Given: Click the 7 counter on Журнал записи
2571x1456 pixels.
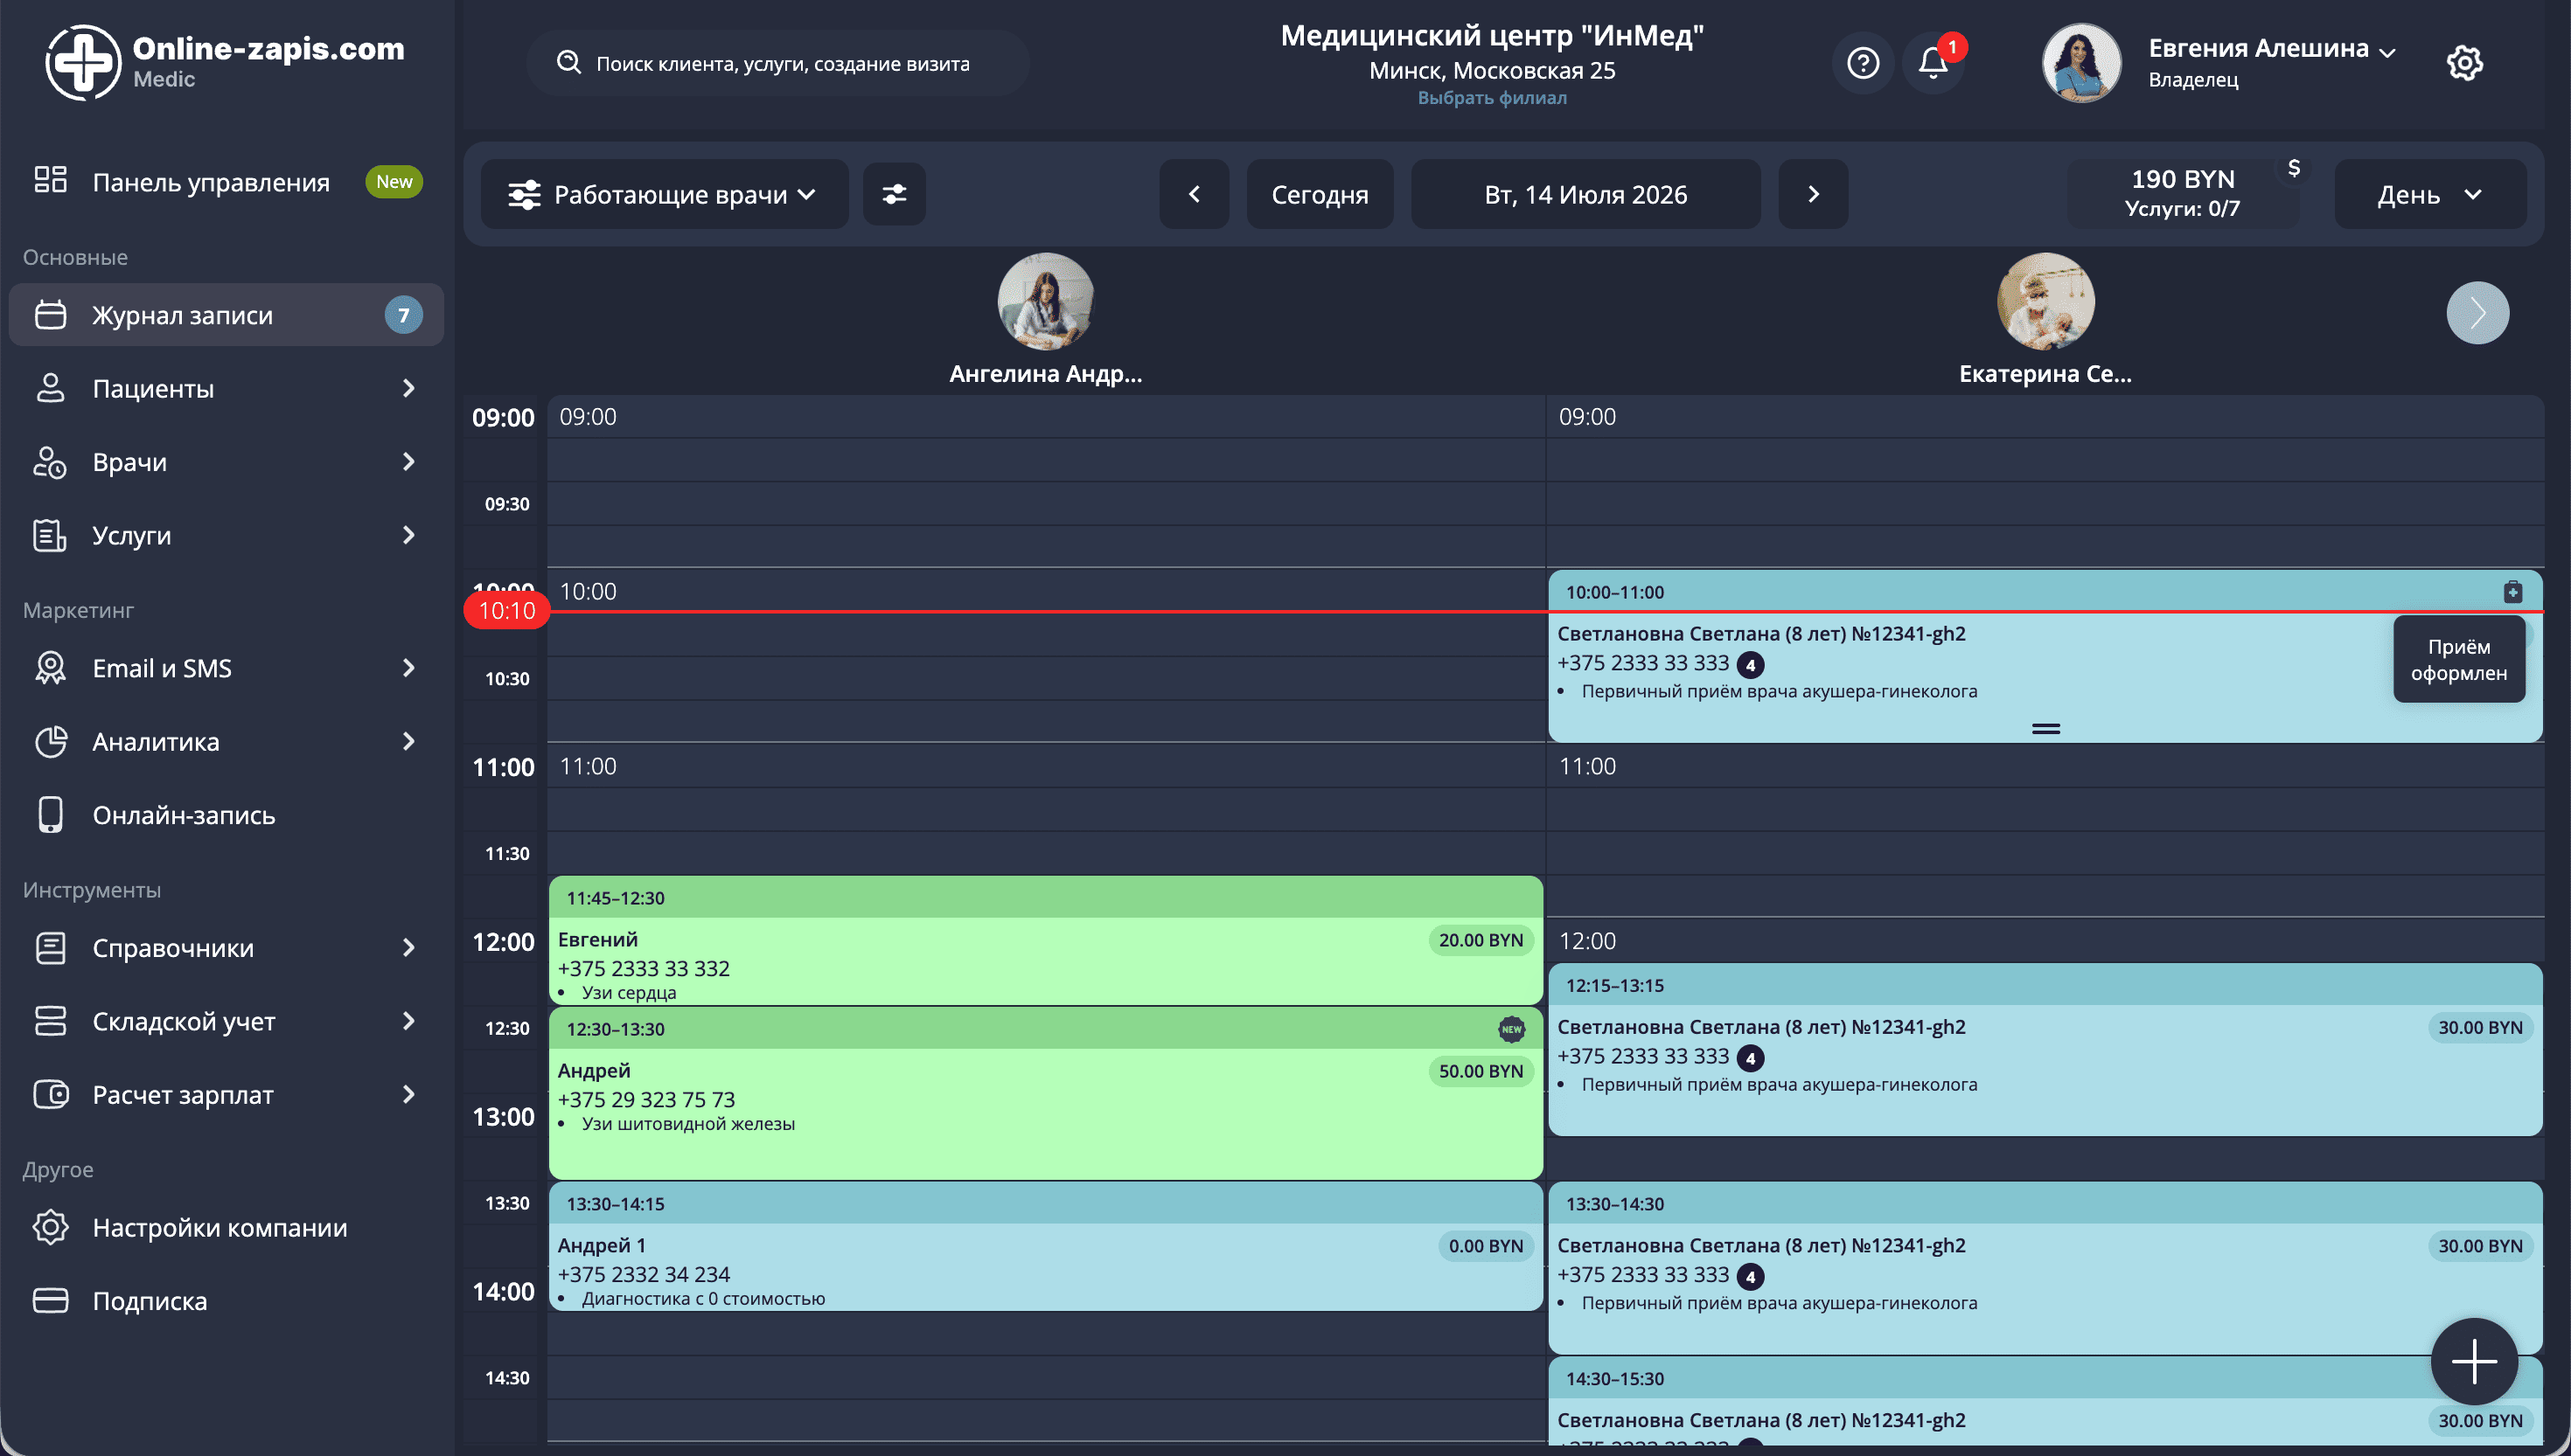Looking at the screenshot, I should 403,315.
